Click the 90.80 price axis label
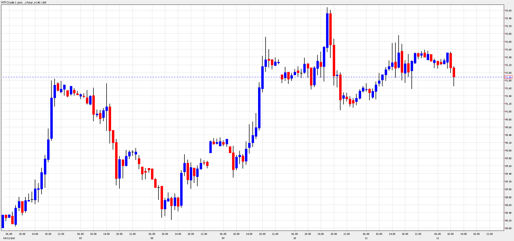Image resolution: width=514 pixels, height=241 pixels. (508, 120)
